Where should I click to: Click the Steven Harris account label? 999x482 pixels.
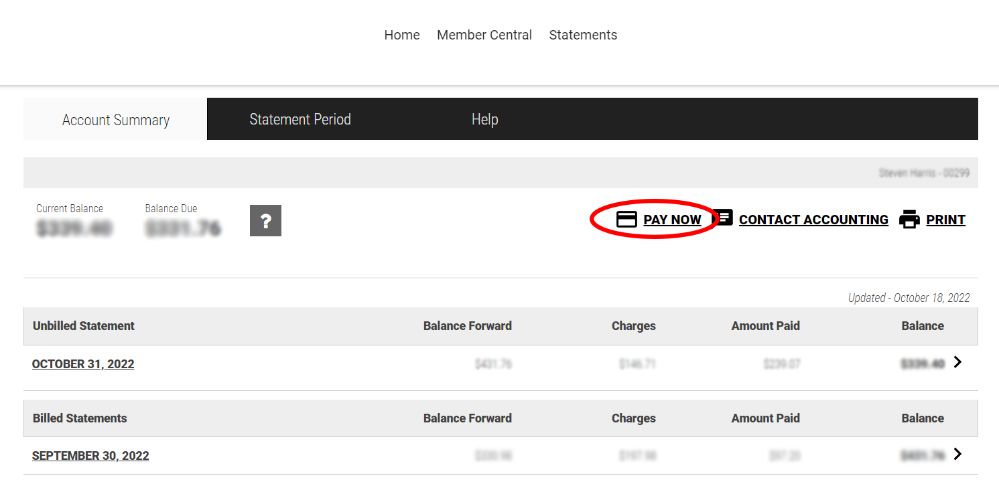coord(923,173)
